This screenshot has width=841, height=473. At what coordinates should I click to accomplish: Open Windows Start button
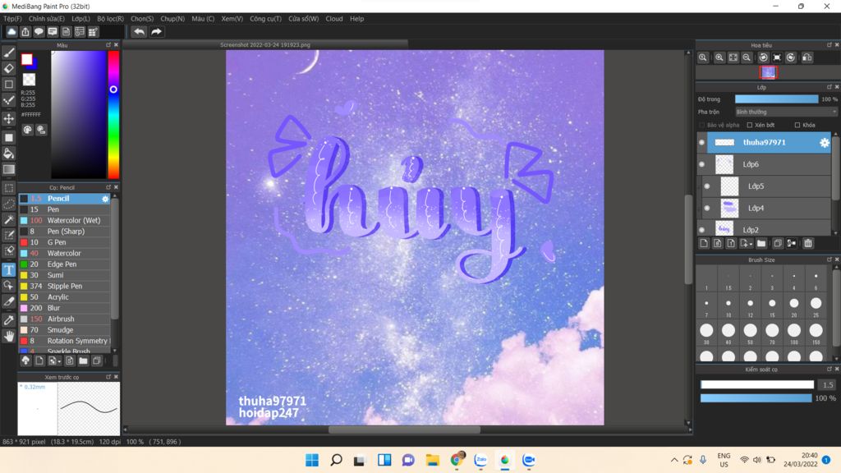click(x=311, y=460)
